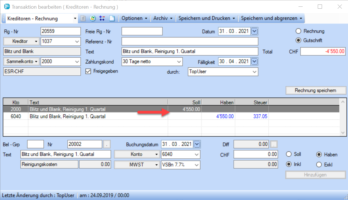Expand the Zahlungskond dropdown
Image resolution: width=348 pixels, height=200 pixels.
pyautogui.click(x=179, y=62)
